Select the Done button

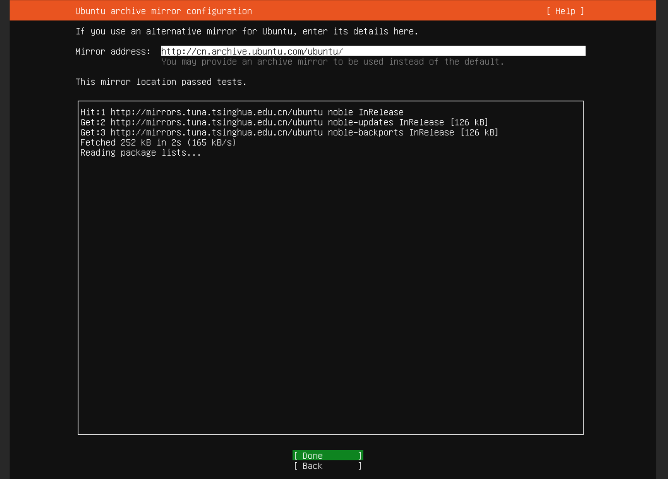(x=327, y=455)
